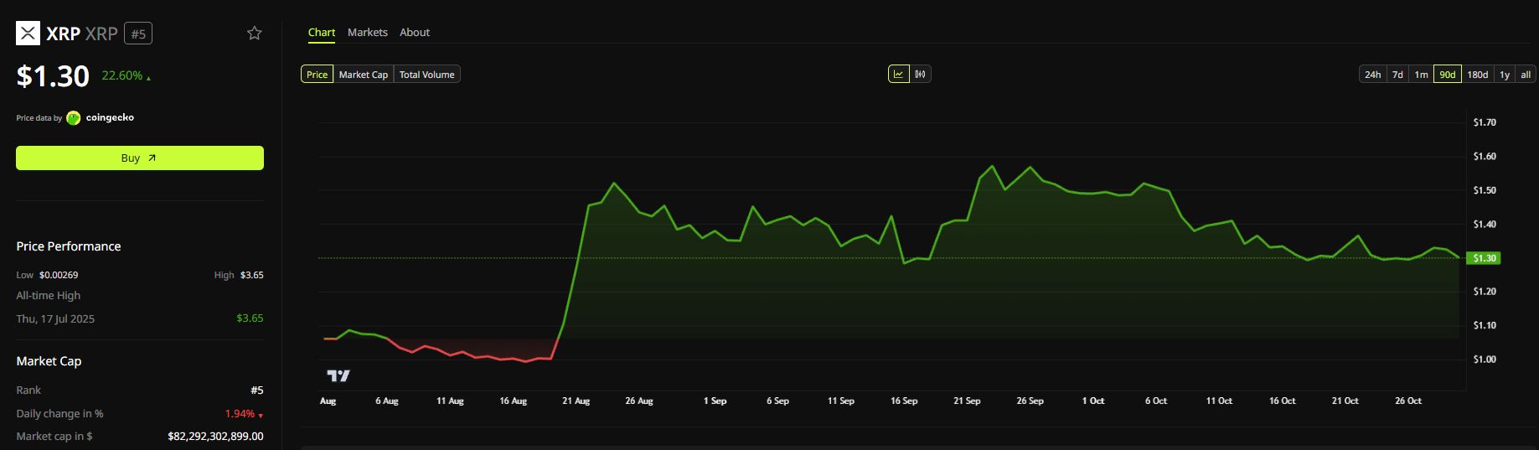Select the Total Volume data toggle
The width and height of the screenshot is (1539, 450).
427,75
